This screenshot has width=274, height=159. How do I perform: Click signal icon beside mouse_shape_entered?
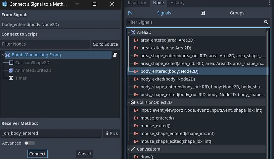coord(136,133)
